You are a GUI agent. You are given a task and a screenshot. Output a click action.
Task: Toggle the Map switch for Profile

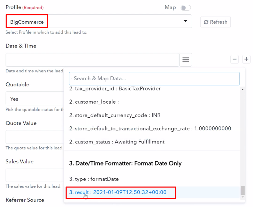(x=185, y=8)
